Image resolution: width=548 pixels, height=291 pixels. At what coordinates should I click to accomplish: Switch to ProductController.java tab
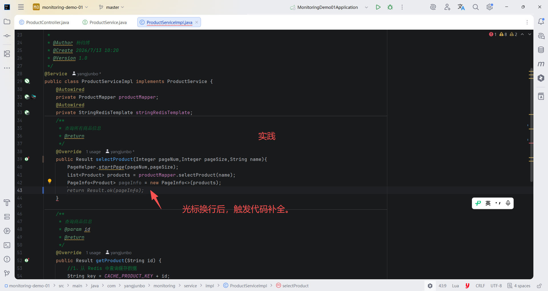(x=44, y=22)
